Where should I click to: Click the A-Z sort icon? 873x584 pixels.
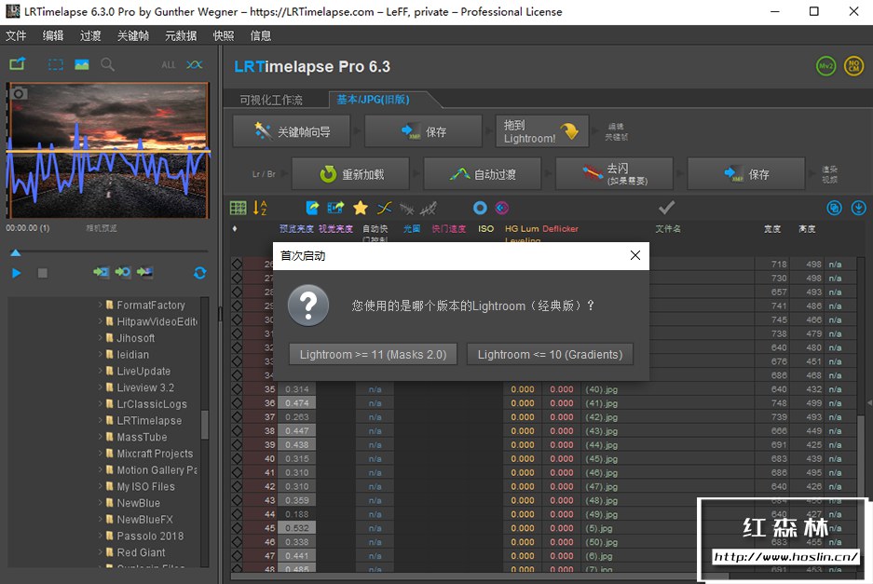point(260,209)
